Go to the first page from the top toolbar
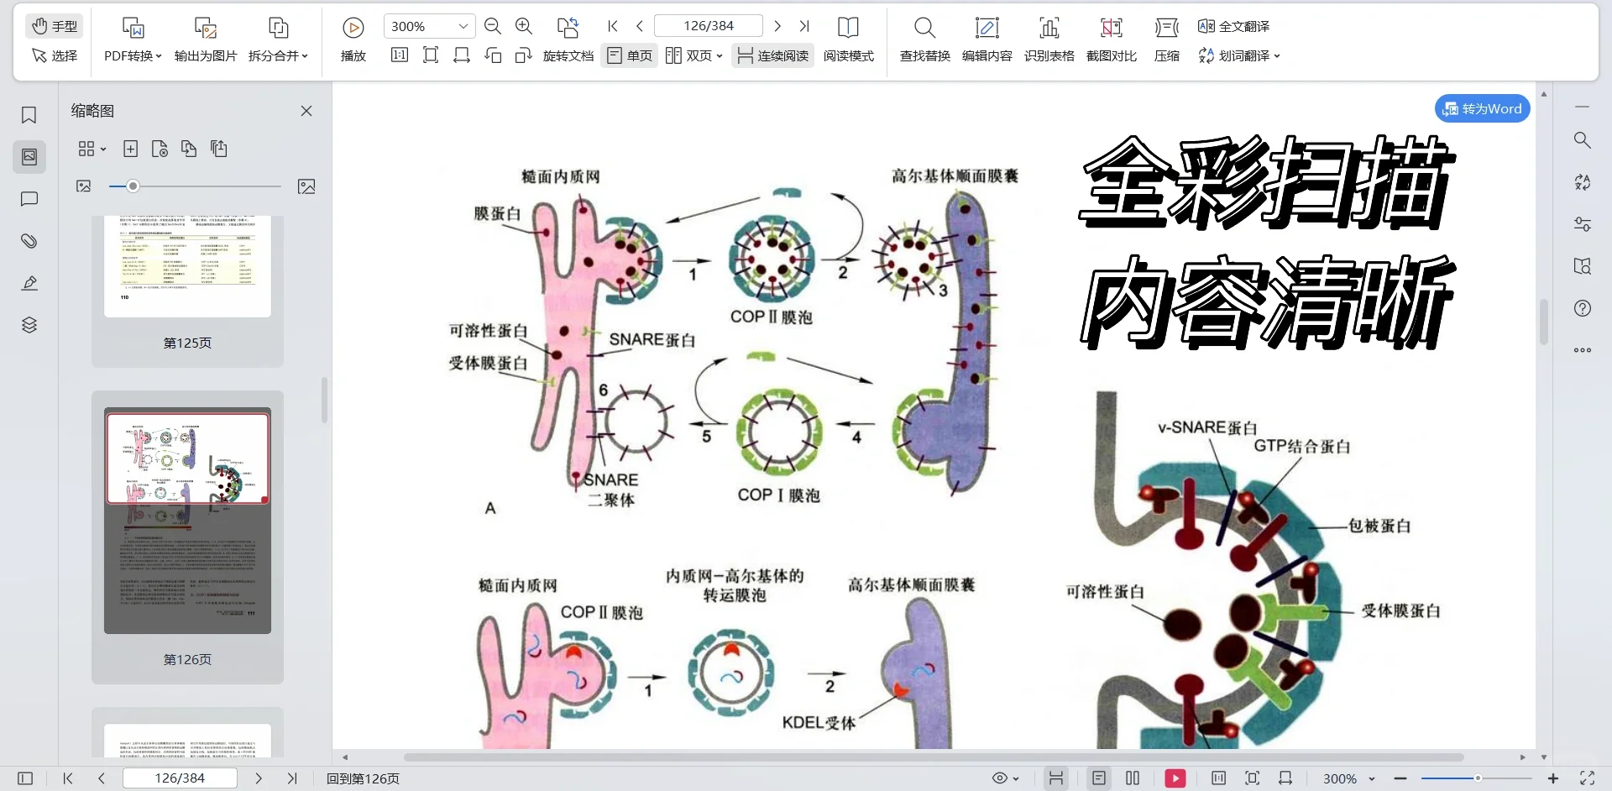Screen dimensions: 1612x791 pyautogui.click(x=613, y=26)
